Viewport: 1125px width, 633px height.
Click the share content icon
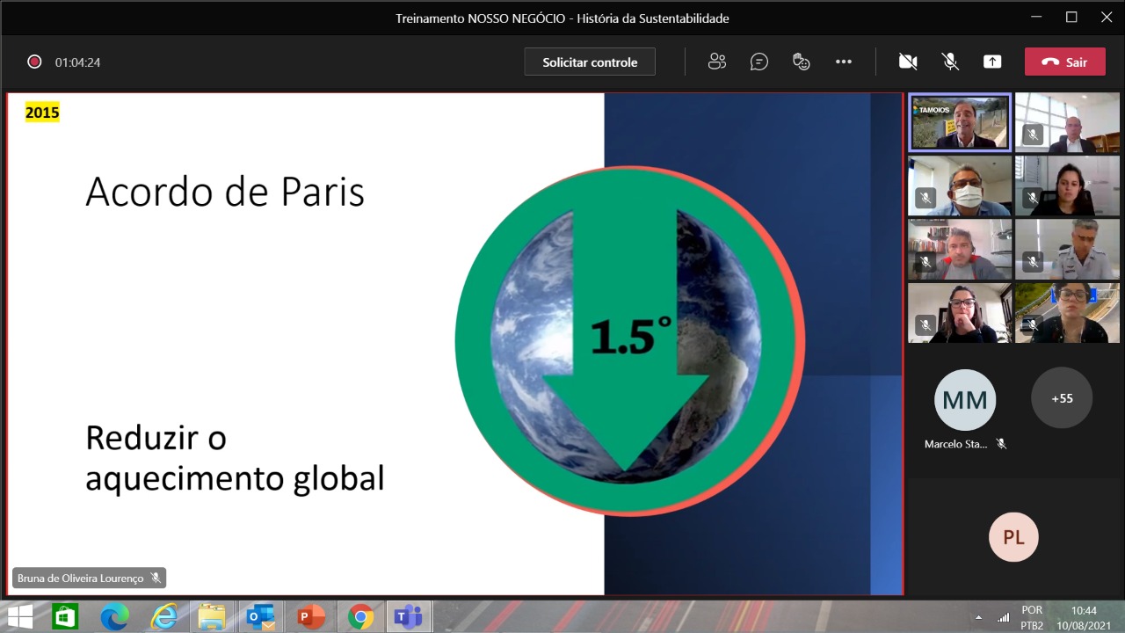point(992,62)
